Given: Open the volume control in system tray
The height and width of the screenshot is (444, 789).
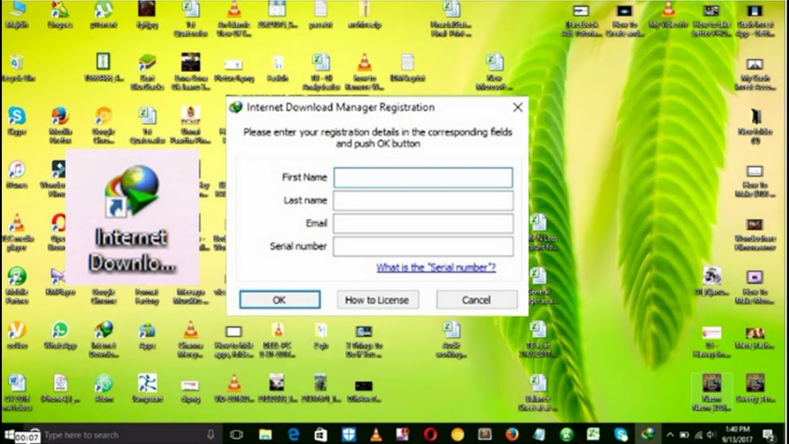Looking at the screenshot, I should 712,435.
